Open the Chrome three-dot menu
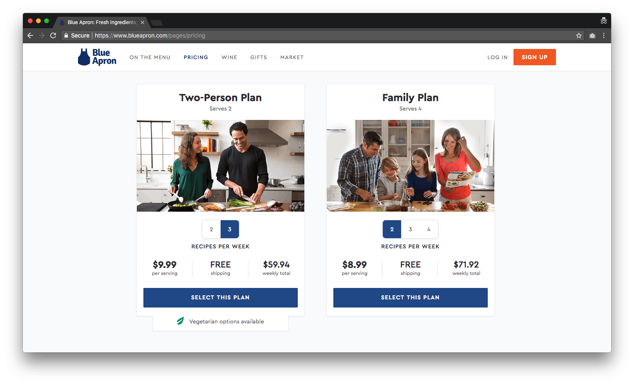The height and width of the screenshot is (385, 634). coord(604,35)
